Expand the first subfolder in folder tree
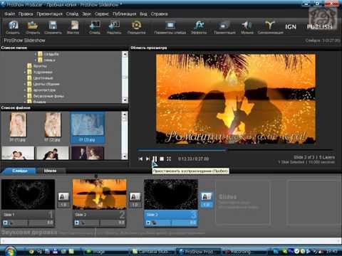Viewport: 342px width, 256px height. tap(36, 54)
